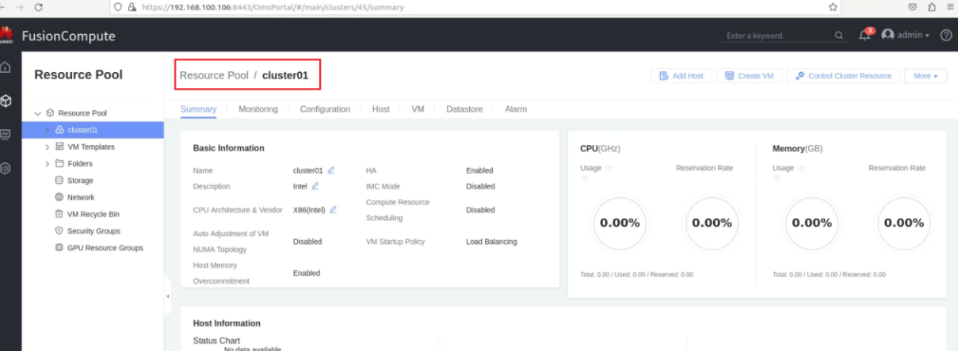The height and width of the screenshot is (351, 958).
Task: Click the keyword search input field
Action: (x=777, y=36)
